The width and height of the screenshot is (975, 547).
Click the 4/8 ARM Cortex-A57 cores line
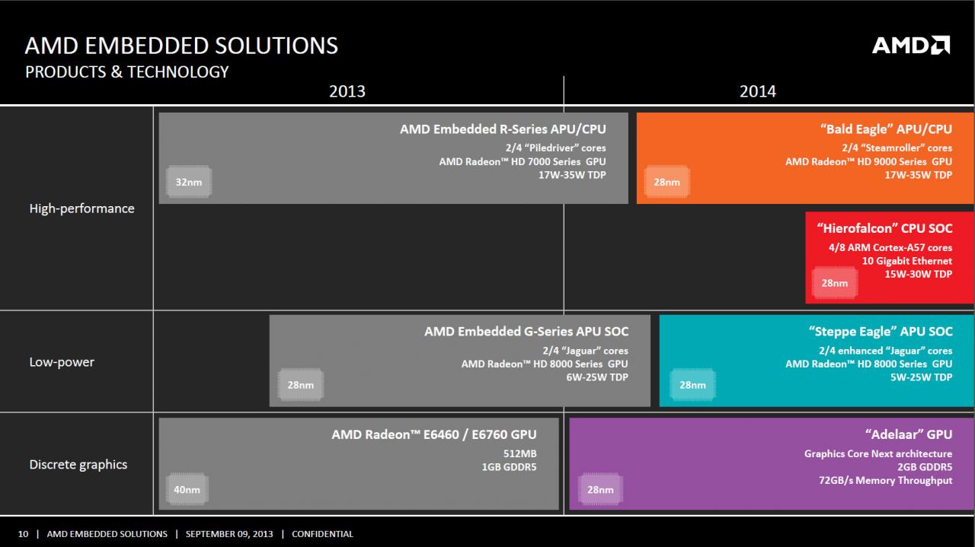890,247
